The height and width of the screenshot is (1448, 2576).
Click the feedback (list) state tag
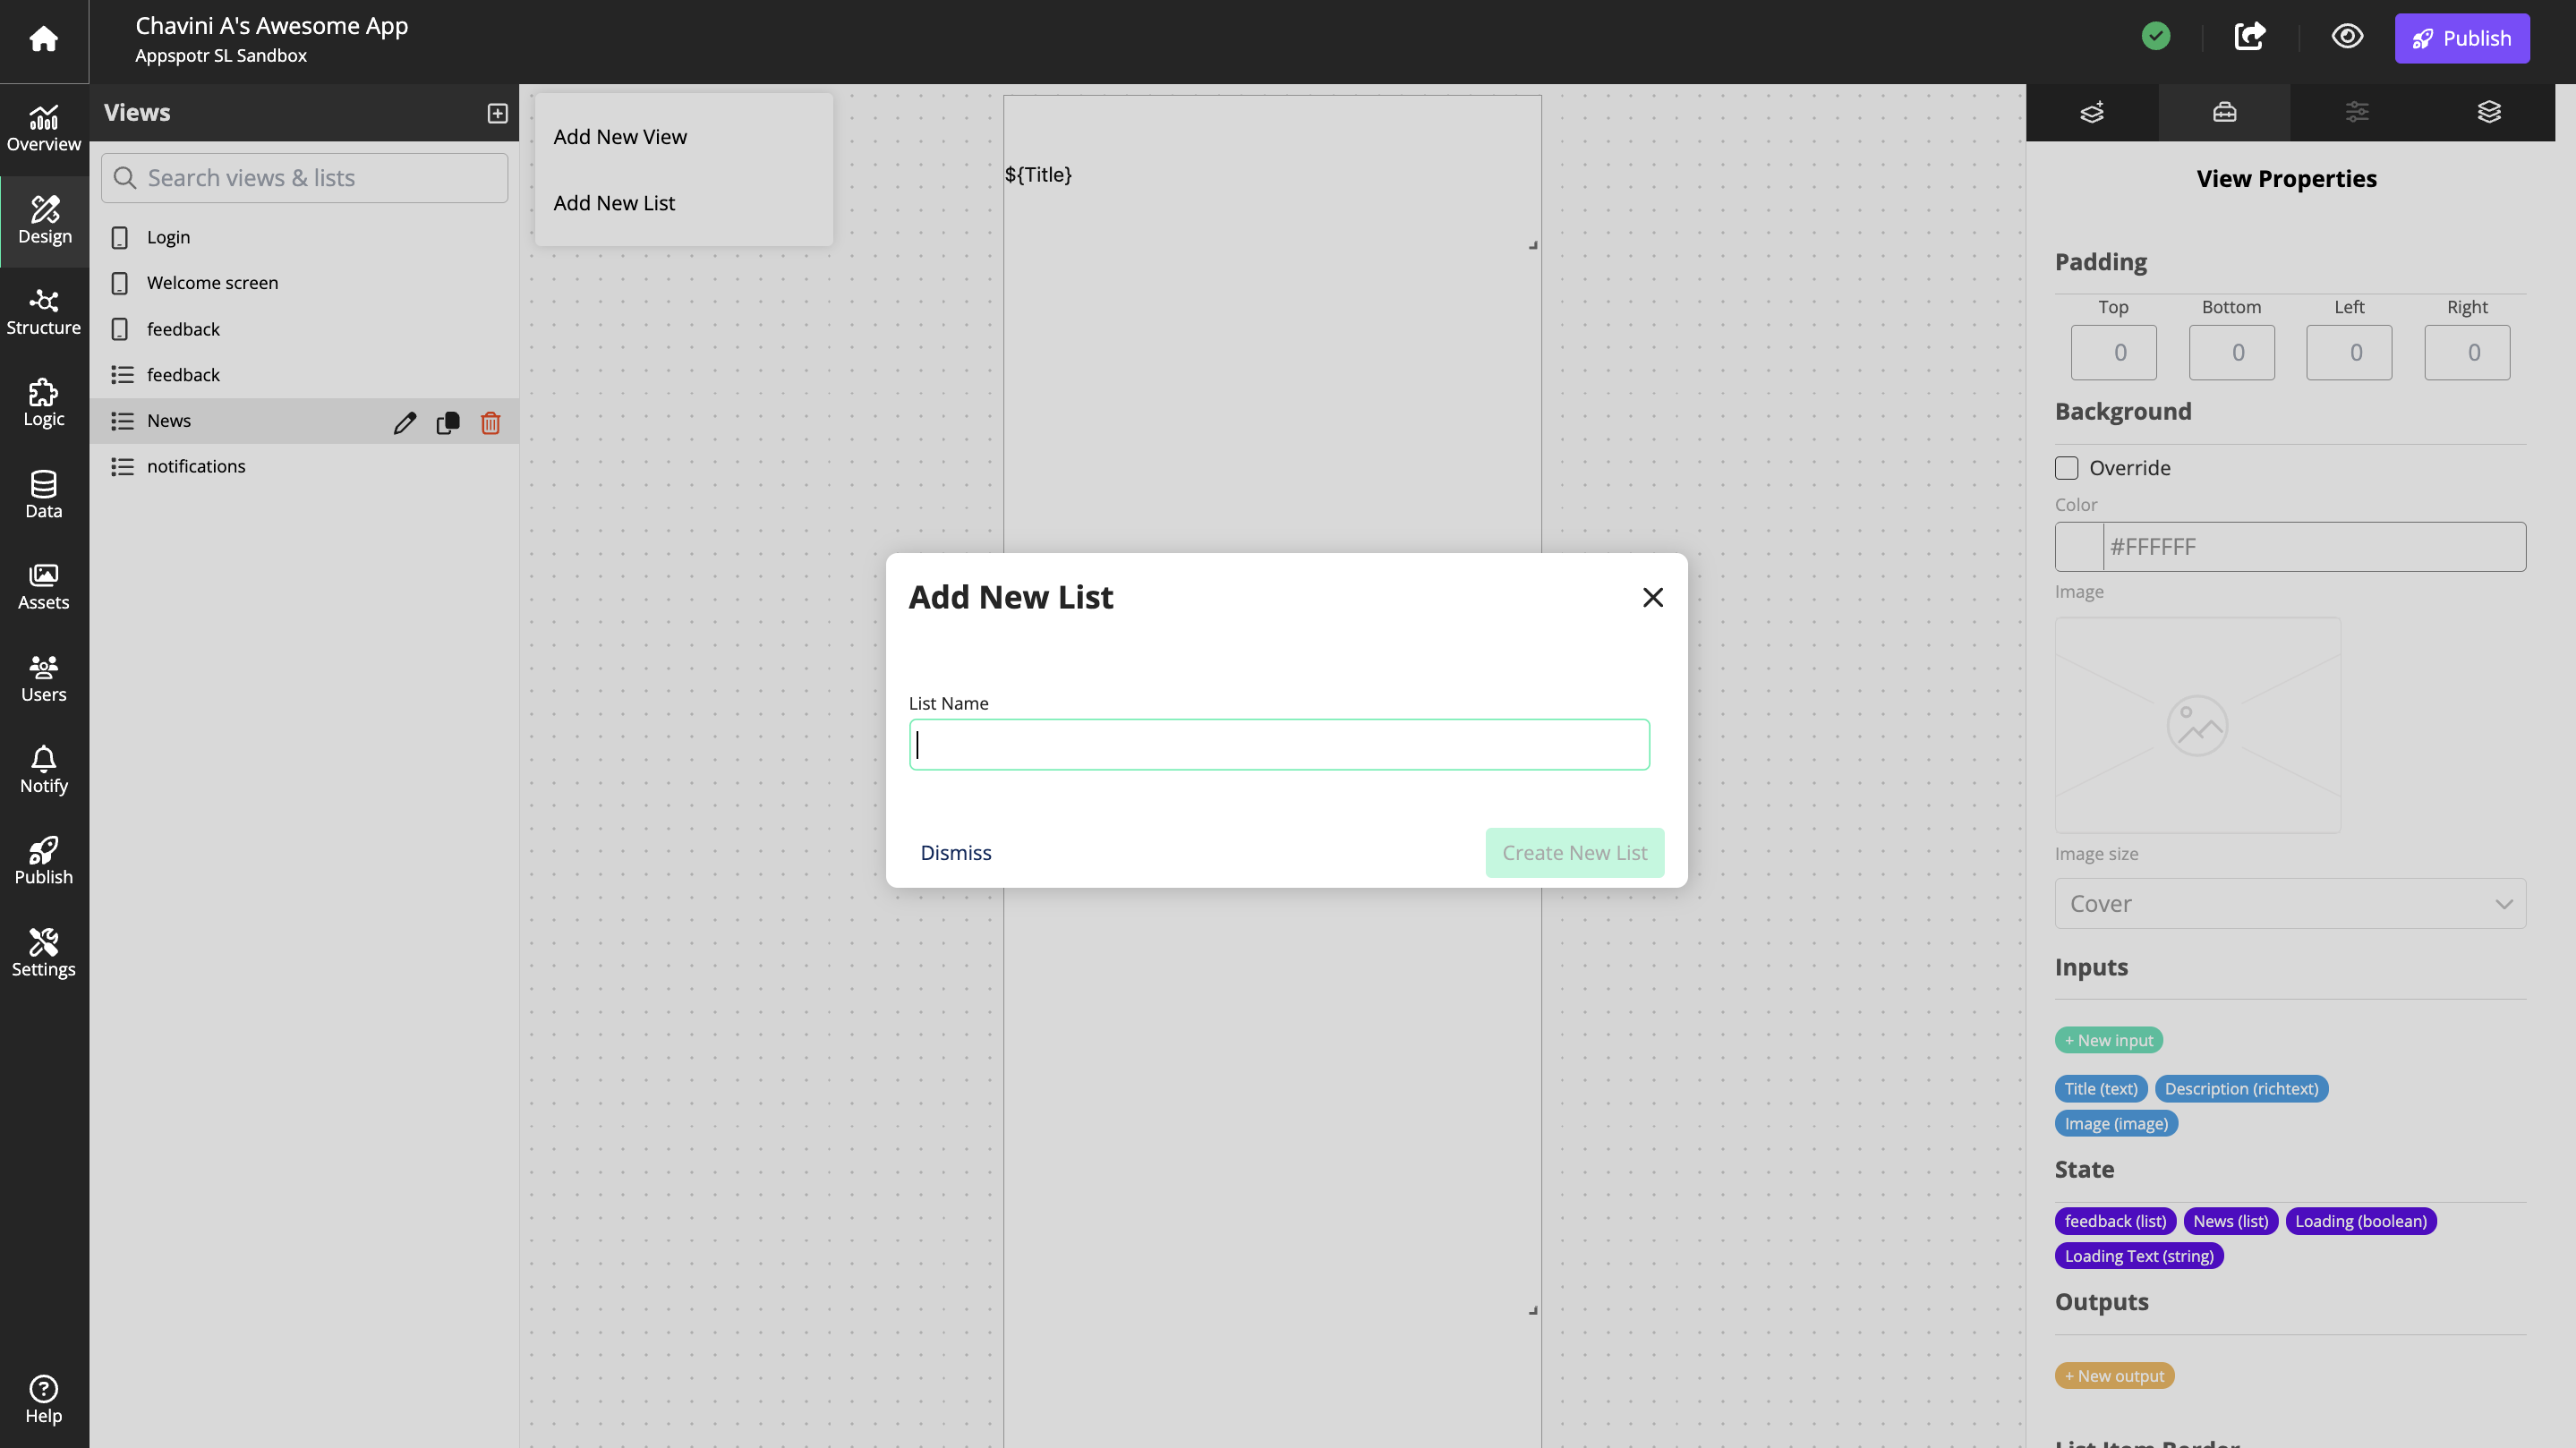(2116, 1221)
